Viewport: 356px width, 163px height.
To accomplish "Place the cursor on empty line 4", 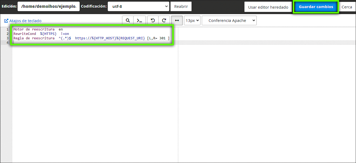I will [x=78, y=43].
